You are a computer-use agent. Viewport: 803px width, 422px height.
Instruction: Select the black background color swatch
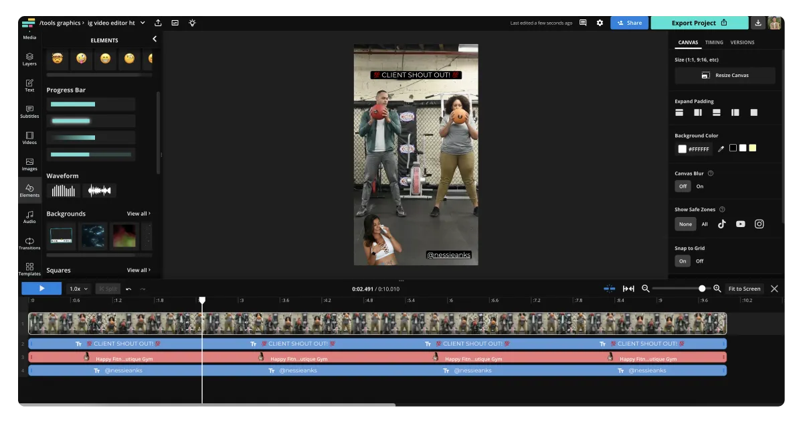tap(733, 148)
